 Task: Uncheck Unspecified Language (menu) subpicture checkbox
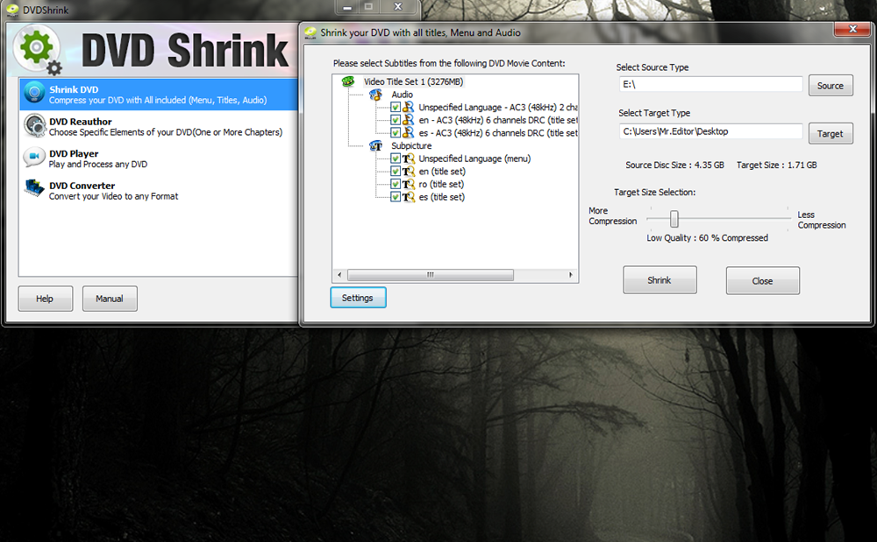pyautogui.click(x=396, y=158)
